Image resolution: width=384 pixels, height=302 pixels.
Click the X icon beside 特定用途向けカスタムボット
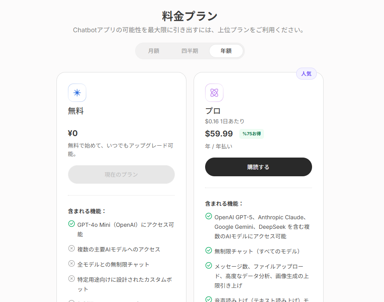point(72,279)
